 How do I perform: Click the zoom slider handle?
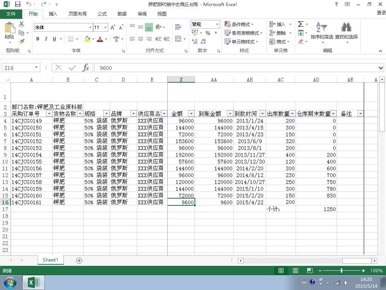click(x=342, y=270)
